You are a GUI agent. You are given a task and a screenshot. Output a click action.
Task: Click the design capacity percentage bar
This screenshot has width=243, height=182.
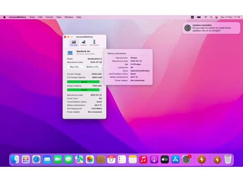coord(84,90)
